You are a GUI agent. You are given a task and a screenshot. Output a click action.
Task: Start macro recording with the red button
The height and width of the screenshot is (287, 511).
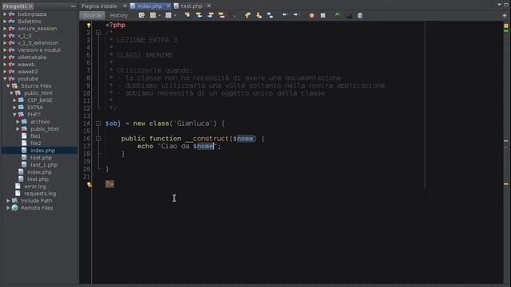coord(311,15)
